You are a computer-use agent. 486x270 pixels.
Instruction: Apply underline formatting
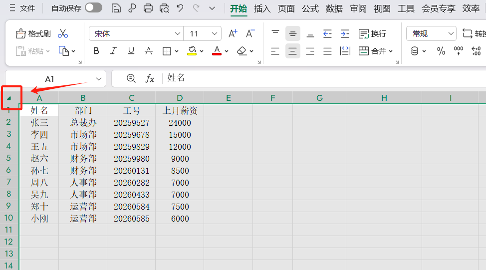(131, 51)
